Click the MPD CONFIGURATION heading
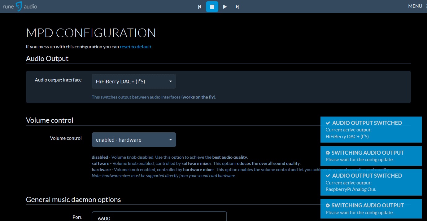The height and width of the screenshot is (221, 427). [x=91, y=33]
